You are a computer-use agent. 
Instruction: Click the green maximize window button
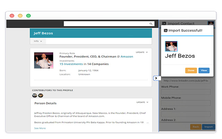(x=28, y=16)
